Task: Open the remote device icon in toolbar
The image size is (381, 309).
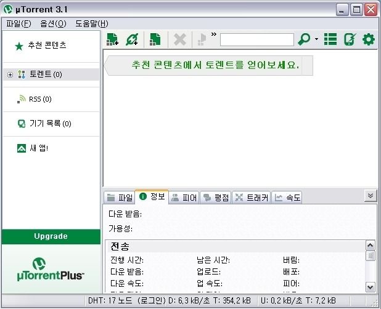Action: pyautogui.click(x=350, y=39)
